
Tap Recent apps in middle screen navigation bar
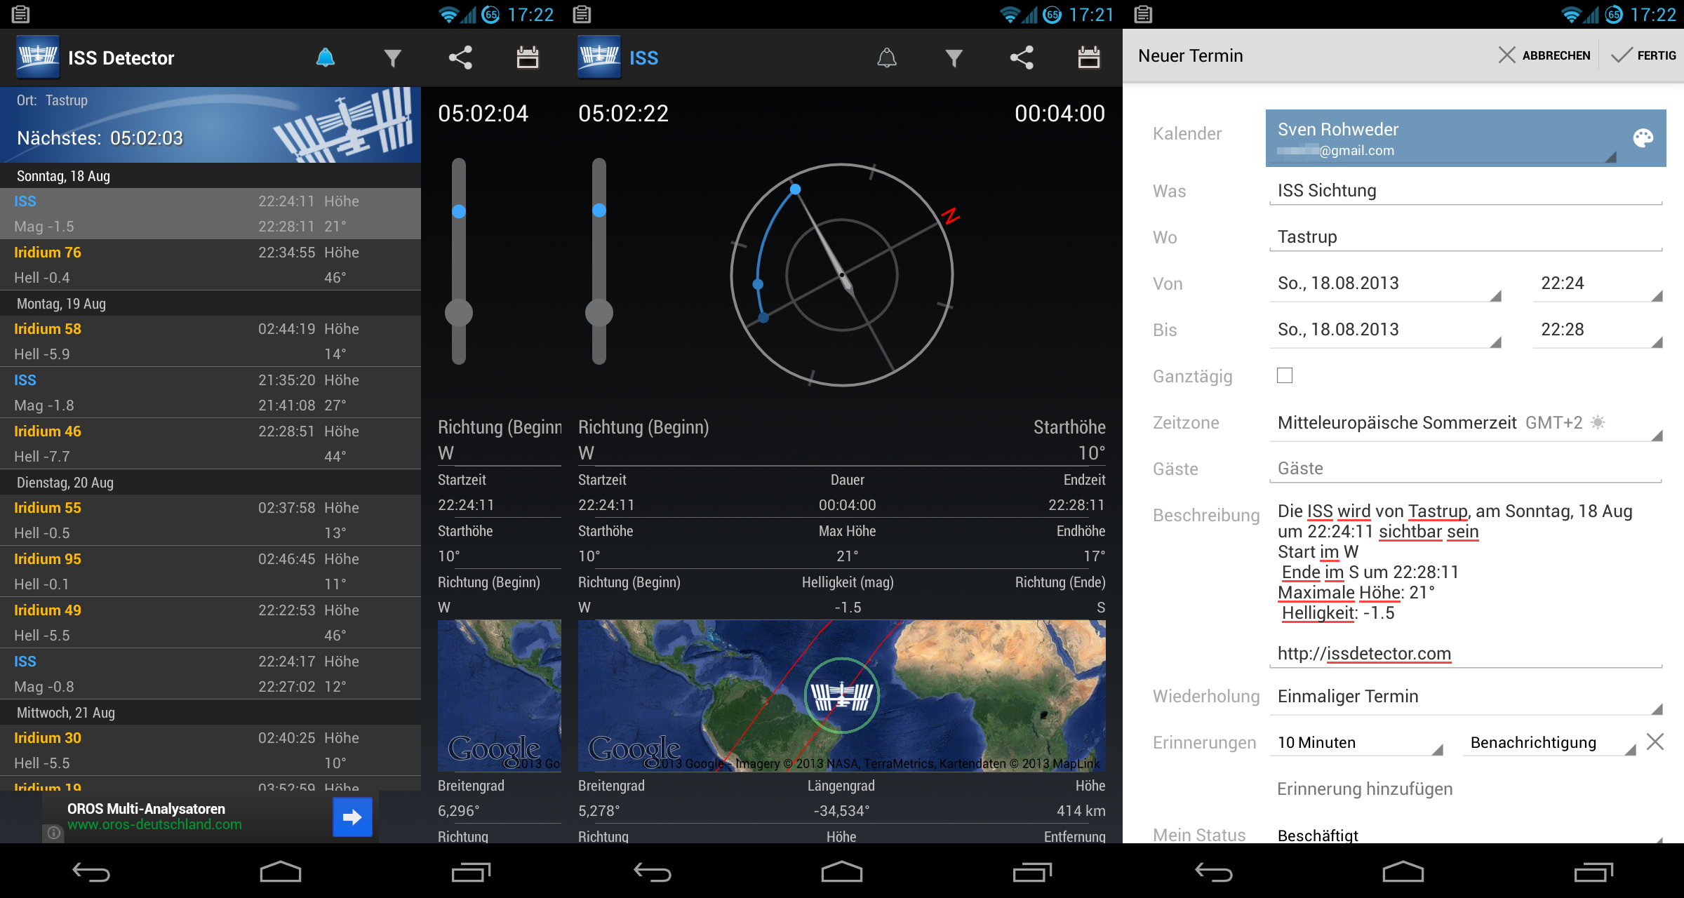tap(1031, 872)
